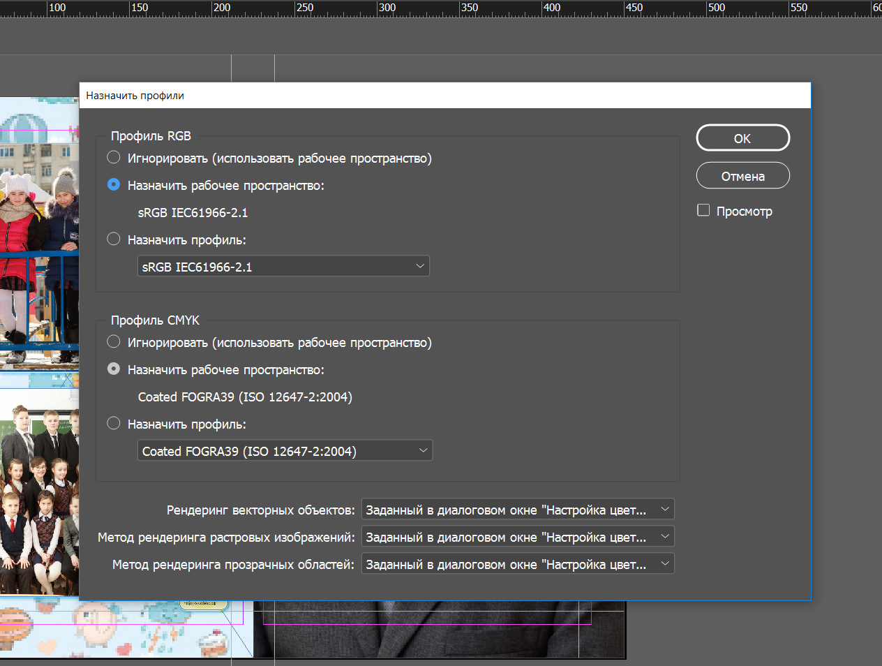Click the Профиль CMYK group label

(x=155, y=320)
